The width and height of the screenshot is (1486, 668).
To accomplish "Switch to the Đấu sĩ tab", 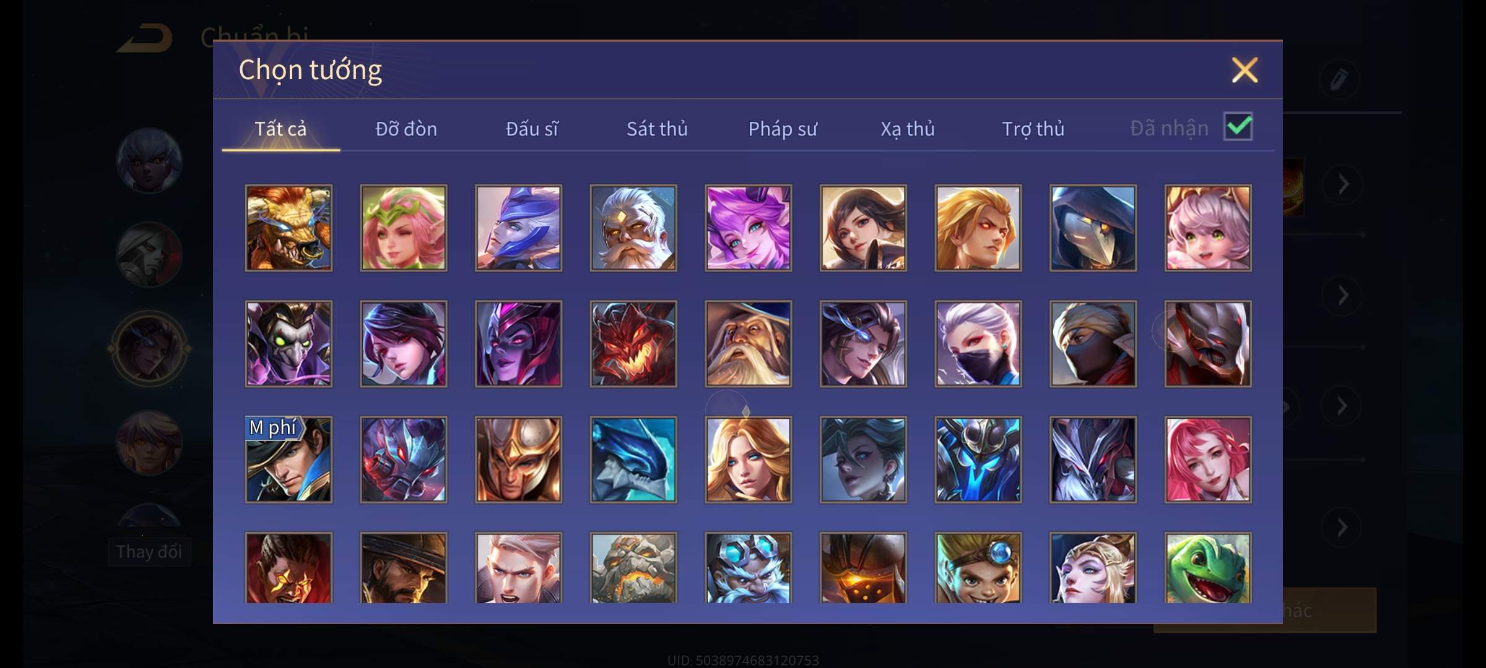I will click(532, 129).
